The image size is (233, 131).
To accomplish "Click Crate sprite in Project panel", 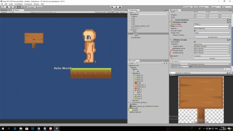I will point(139,83).
